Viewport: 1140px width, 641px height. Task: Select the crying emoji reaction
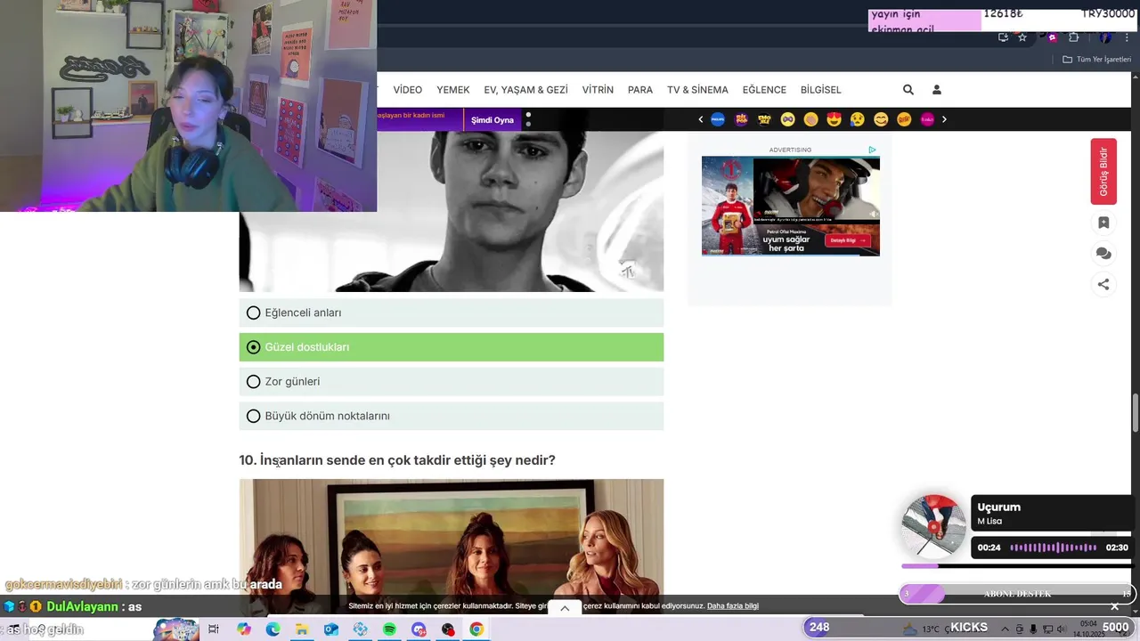(858, 119)
